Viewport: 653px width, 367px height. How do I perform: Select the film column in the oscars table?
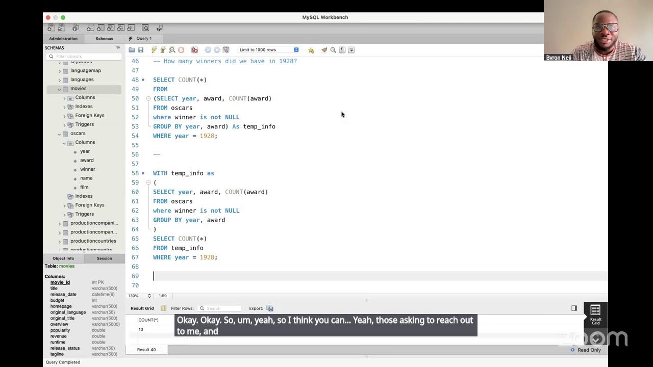click(x=84, y=187)
